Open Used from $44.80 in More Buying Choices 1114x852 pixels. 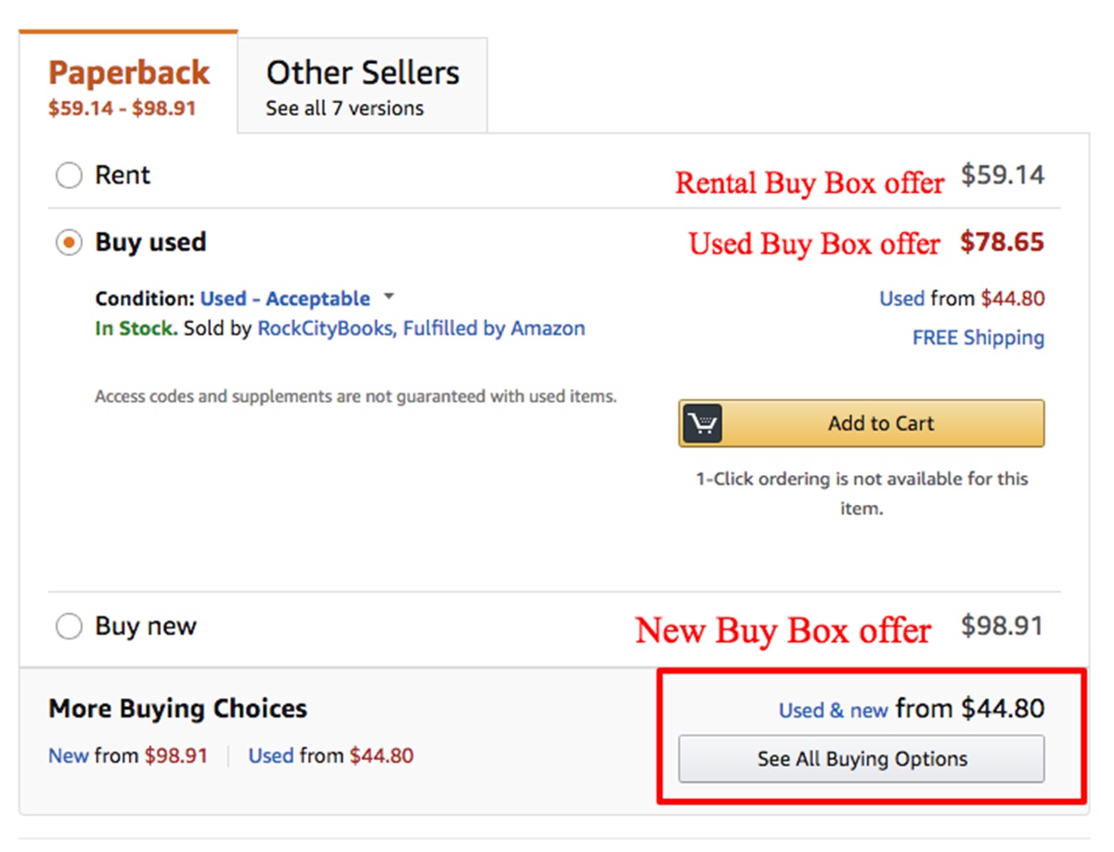point(330,755)
